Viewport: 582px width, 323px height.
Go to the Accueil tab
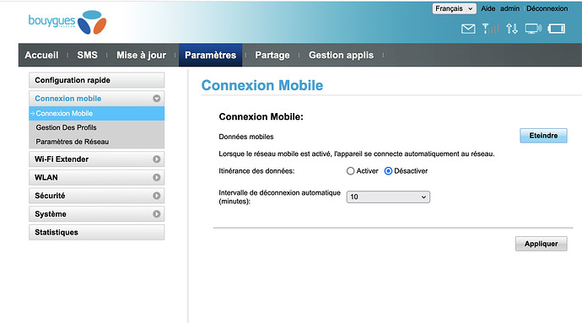coord(41,55)
